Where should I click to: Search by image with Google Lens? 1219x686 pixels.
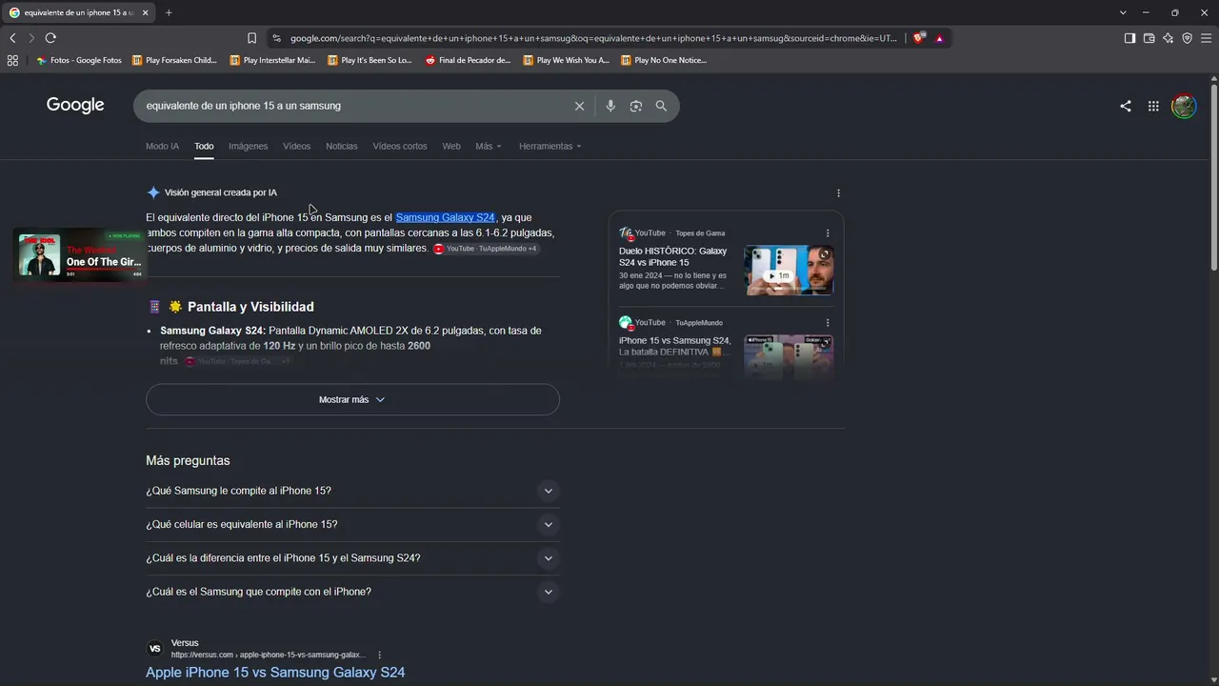point(636,106)
